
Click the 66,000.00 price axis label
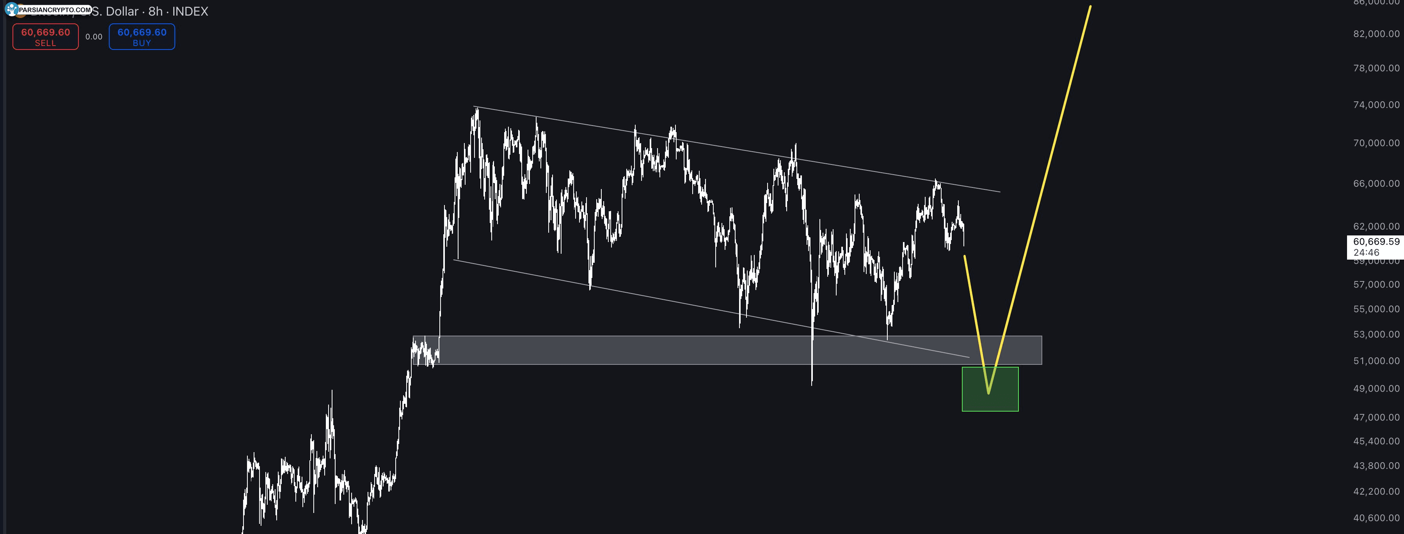(x=1376, y=184)
